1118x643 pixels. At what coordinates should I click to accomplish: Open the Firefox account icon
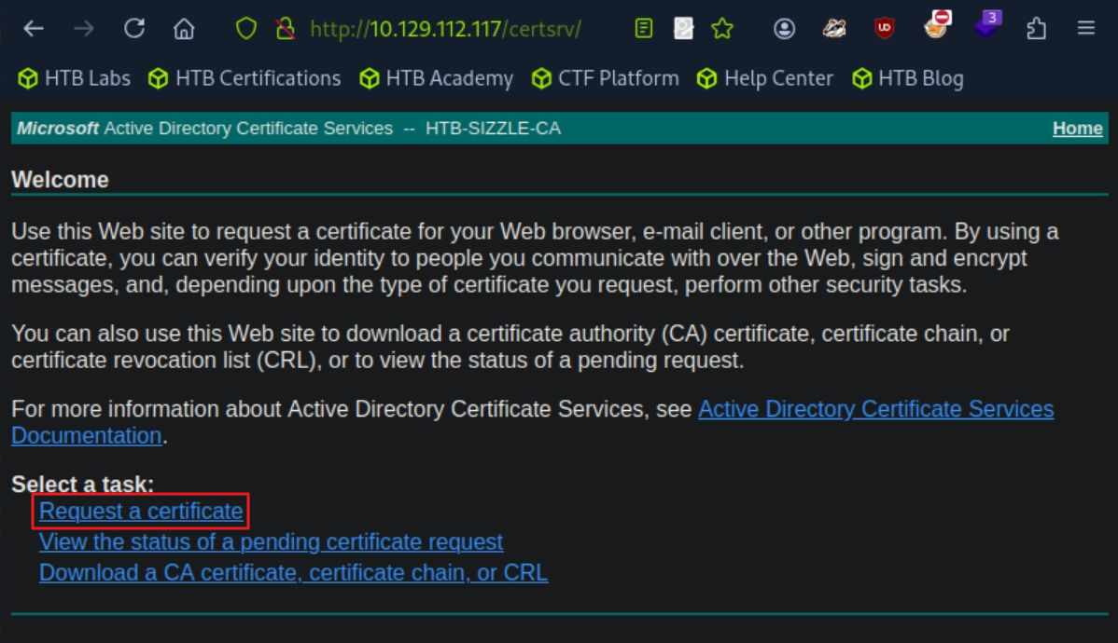(x=784, y=29)
